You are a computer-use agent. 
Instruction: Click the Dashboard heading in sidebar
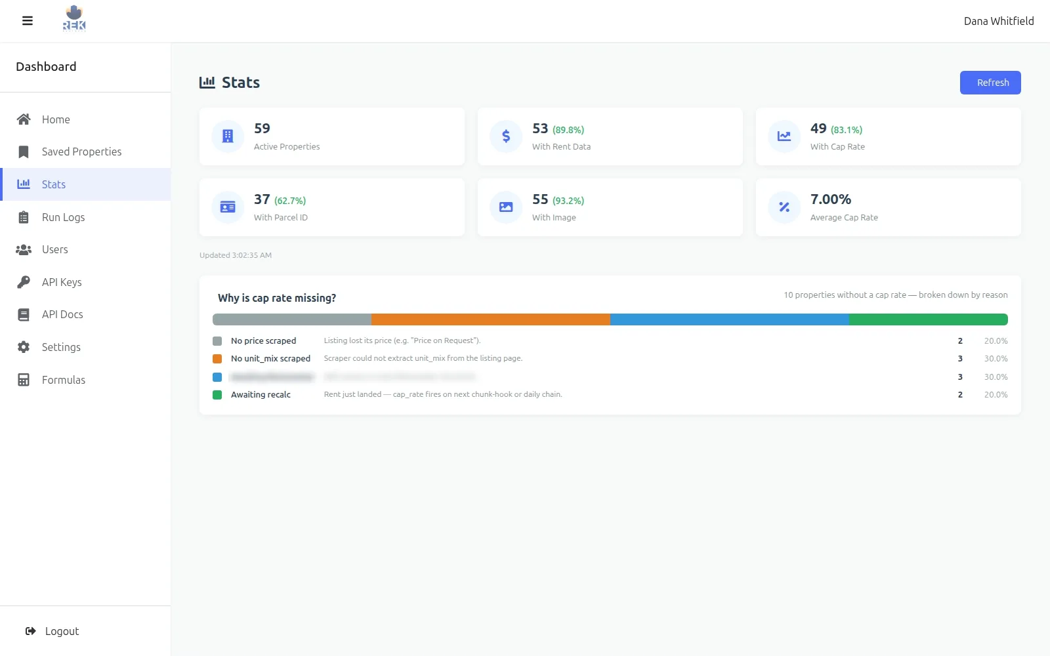[x=46, y=67]
